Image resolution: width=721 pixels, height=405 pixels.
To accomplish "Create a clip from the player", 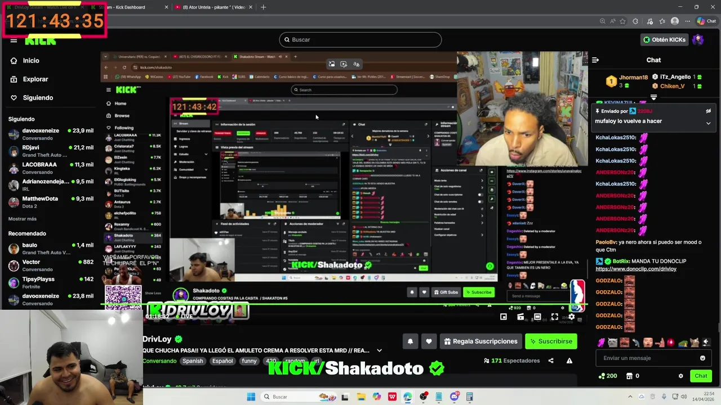I will point(520,317).
